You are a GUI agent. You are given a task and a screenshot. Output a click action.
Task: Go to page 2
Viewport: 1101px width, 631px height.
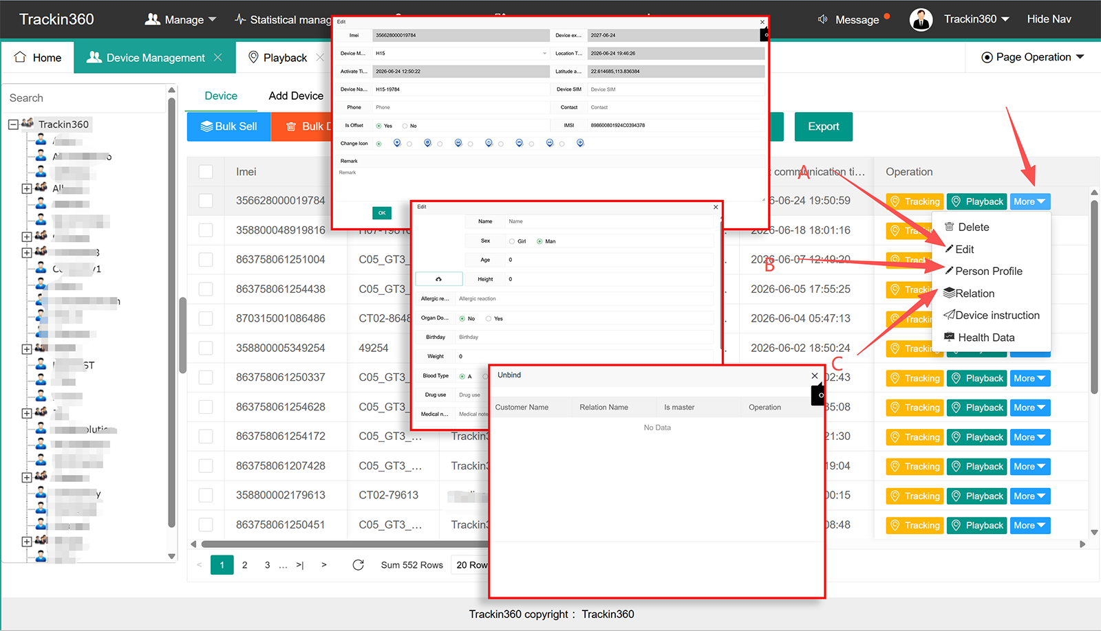click(244, 565)
